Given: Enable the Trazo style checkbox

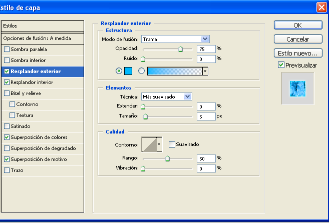Looking at the screenshot, I should [x=7, y=170].
